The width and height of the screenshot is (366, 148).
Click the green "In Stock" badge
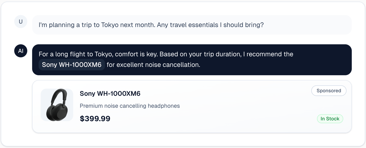tap(330, 119)
